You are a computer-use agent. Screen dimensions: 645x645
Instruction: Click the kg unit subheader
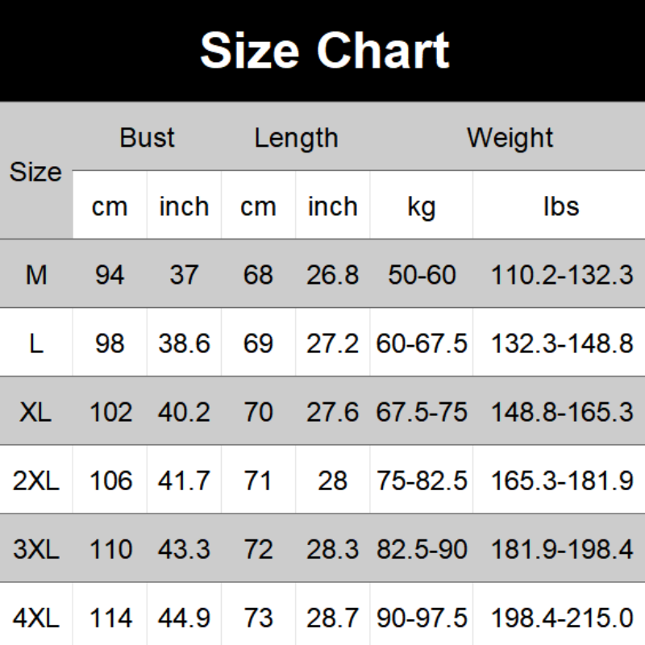[x=421, y=206]
